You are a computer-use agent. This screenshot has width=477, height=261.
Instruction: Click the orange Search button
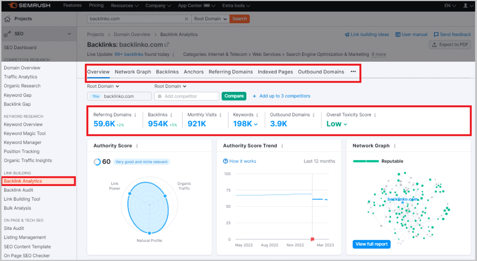240,19
